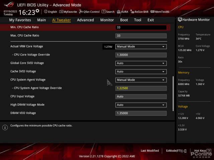
Task: Select CPU Input Voltage label
Action: 22,96
